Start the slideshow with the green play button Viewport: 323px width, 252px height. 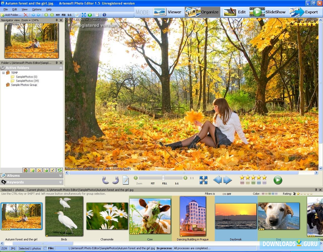[278, 180]
